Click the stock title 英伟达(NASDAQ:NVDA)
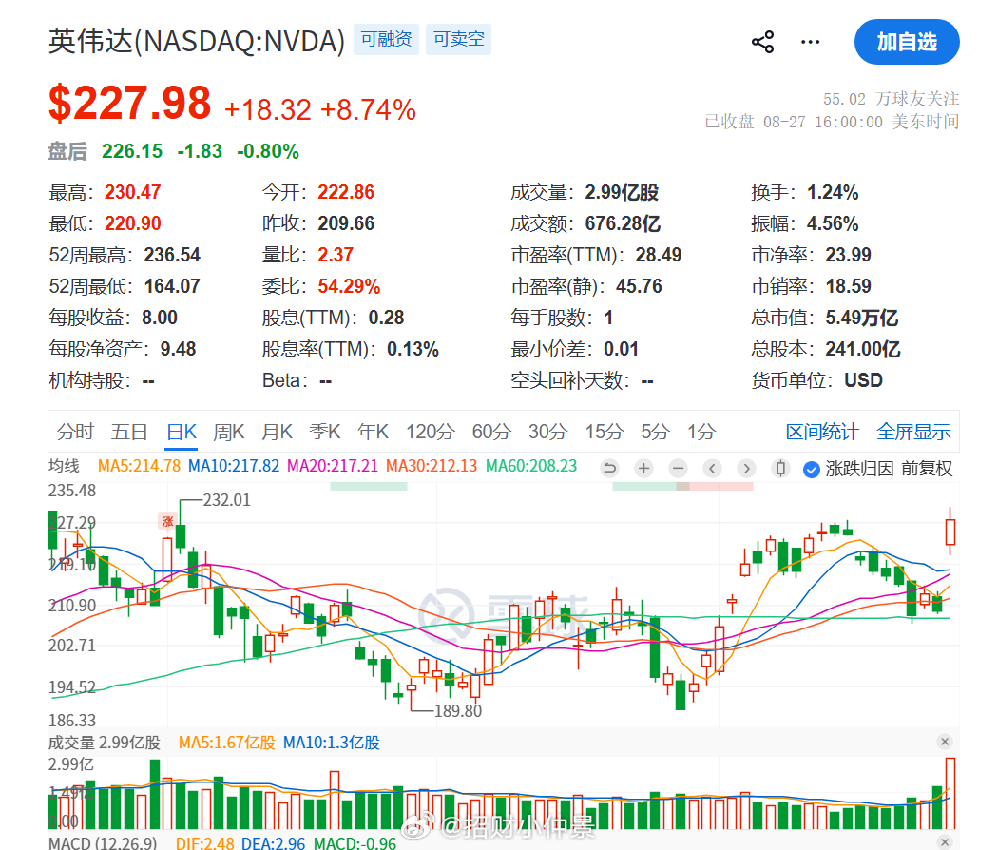This screenshot has height=850, width=998. (197, 41)
